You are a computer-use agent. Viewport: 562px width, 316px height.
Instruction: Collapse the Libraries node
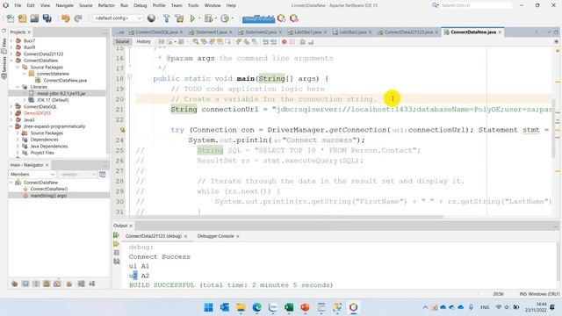[x=18, y=87]
